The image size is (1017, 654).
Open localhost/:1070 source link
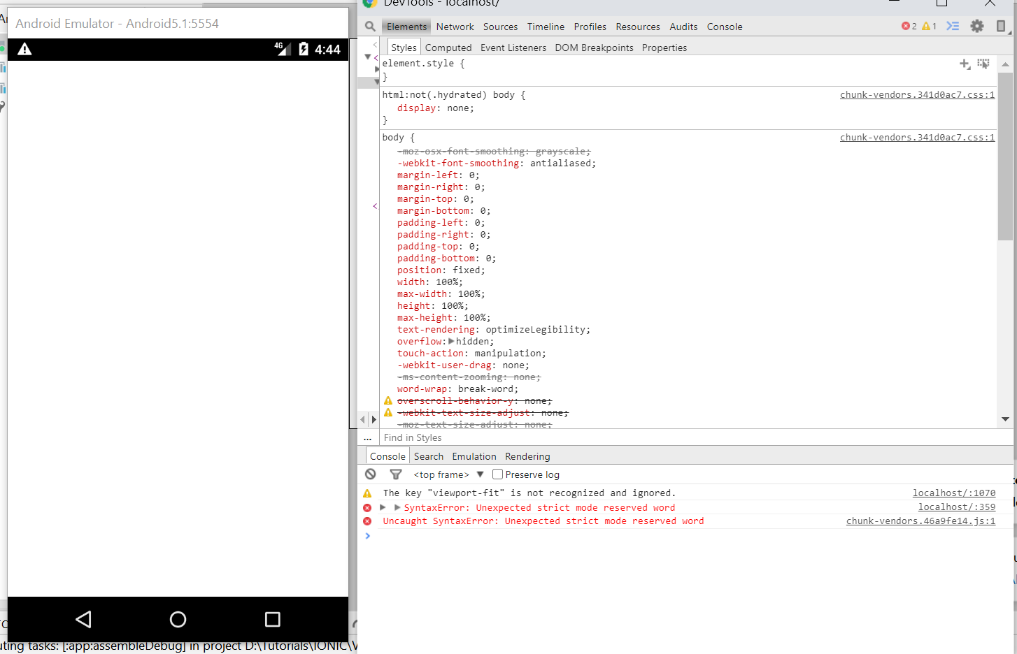coord(954,493)
